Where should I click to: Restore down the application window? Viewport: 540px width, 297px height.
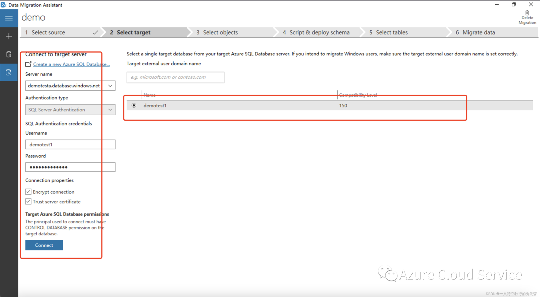(514, 5)
